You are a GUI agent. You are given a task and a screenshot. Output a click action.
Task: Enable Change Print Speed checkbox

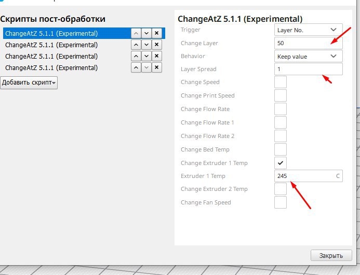[x=281, y=95]
